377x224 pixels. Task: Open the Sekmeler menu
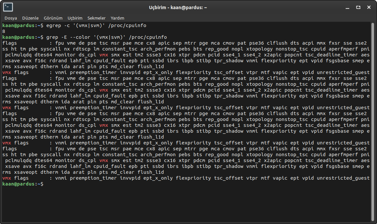(x=96, y=18)
